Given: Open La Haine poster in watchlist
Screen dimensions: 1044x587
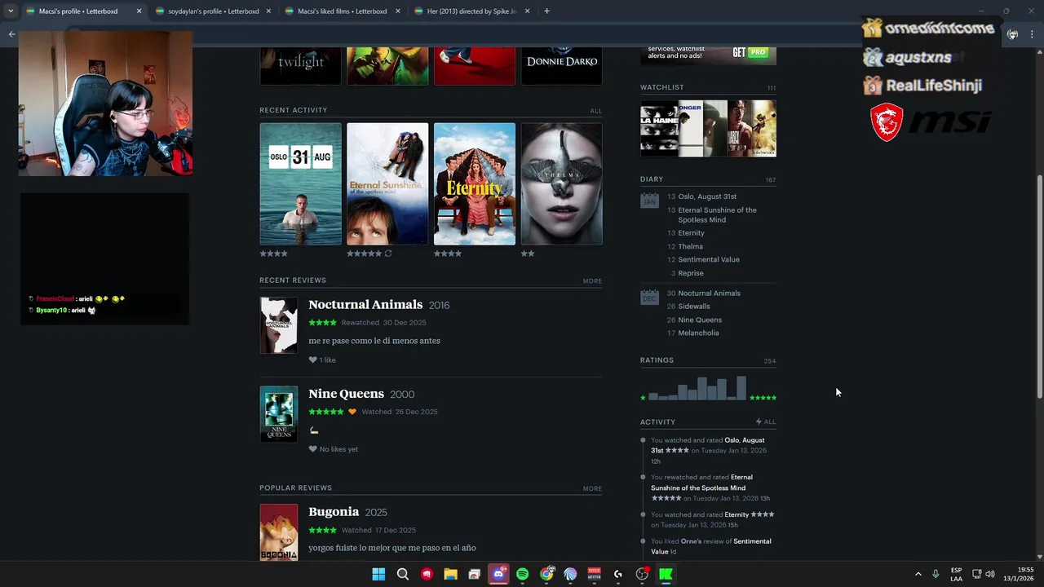Looking at the screenshot, I should (659, 129).
